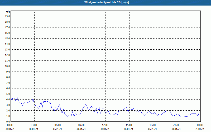Select the "09:00" time label

pyautogui.click(x=81, y=125)
